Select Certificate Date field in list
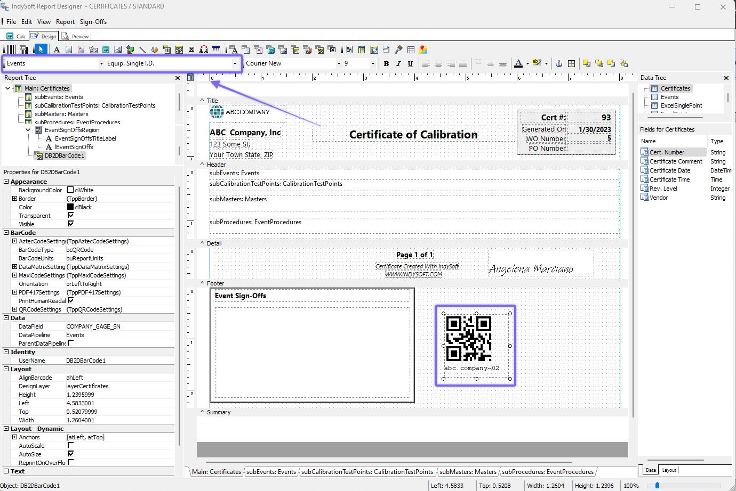This screenshot has width=736, height=491. point(669,170)
